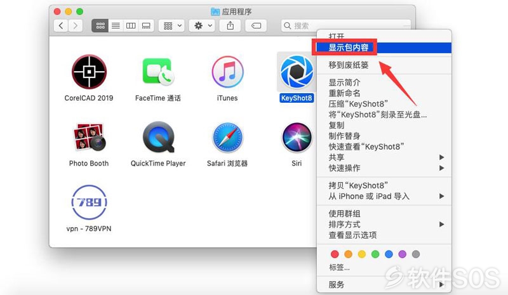Switch to gallery view mode

click(x=146, y=25)
